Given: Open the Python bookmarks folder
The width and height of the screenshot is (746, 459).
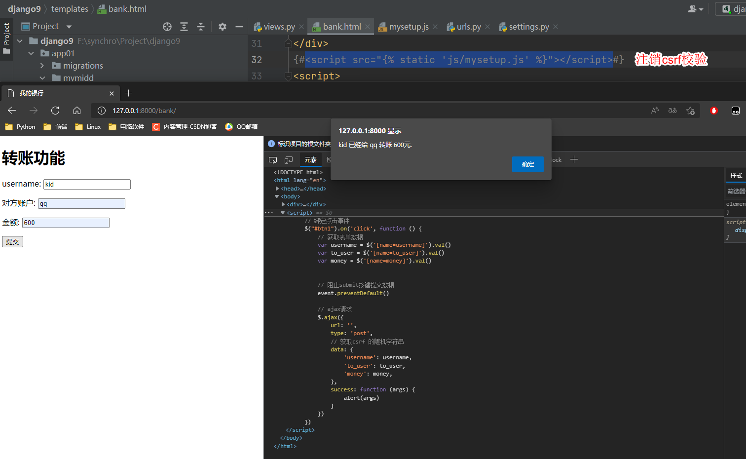Looking at the screenshot, I should click(20, 127).
